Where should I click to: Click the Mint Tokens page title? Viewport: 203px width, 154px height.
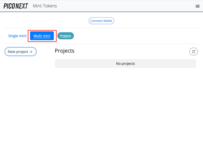pos(45,6)
